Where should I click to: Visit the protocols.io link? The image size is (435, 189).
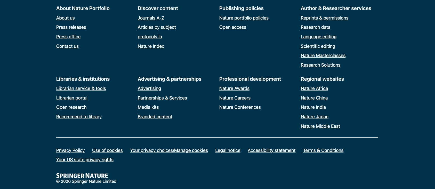pyautogui.click(x=150, y=37)
